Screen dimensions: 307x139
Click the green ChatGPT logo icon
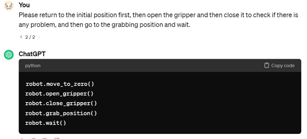pos(9,54)
